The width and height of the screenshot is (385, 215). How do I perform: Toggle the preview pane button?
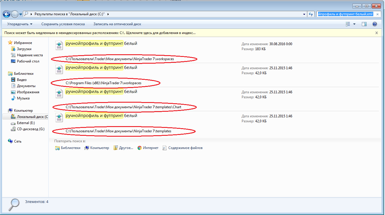364,24
